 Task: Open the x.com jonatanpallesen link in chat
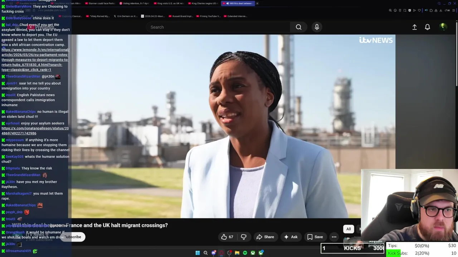click(35, 131)
